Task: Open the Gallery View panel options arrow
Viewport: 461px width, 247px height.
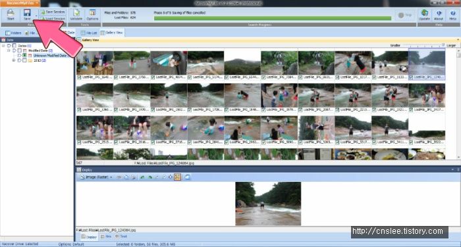Action: [458, 40]
